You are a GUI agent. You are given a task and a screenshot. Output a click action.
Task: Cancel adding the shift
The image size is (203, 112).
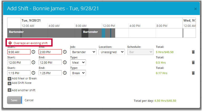click(29, 100)
